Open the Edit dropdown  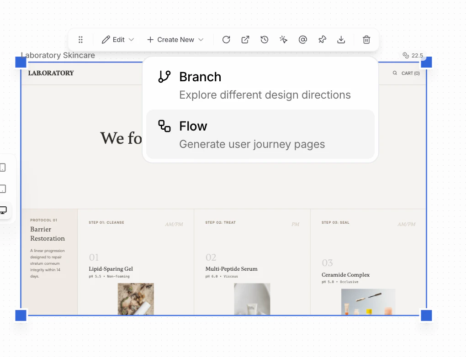[x=117, y=39]
